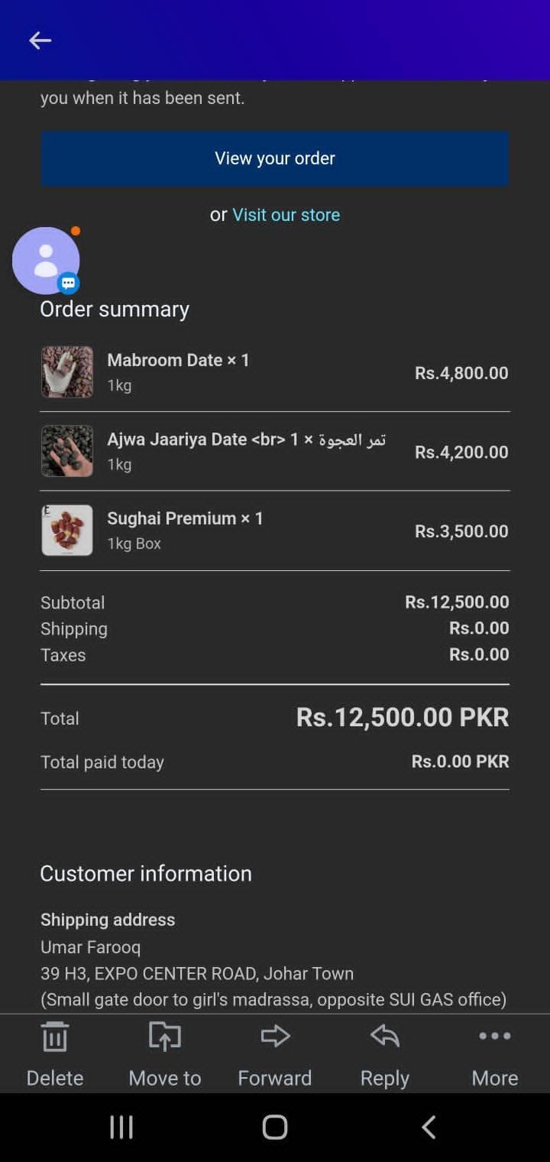The height and width of the screenshot is (1162, 550).
Task: Tap the Reply arrow icon
Action: pyautogui.click(x=385, y=1037)
